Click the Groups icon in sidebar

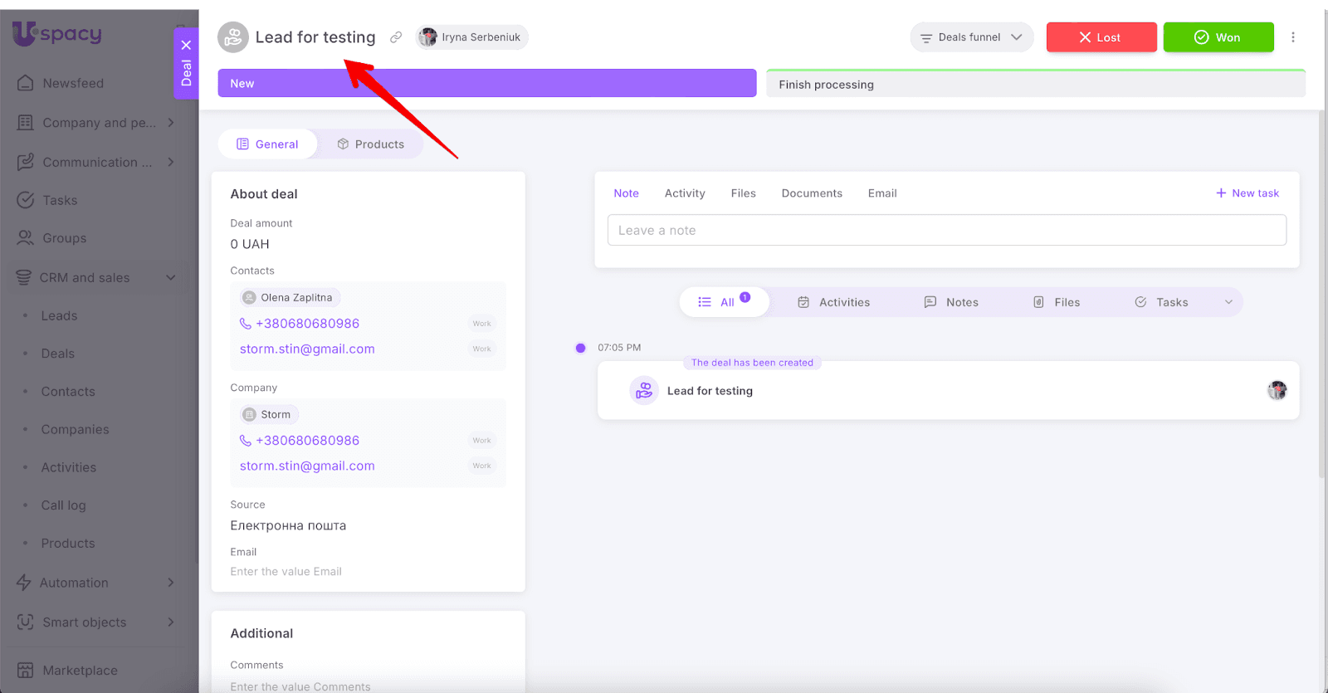coord(26,238)
